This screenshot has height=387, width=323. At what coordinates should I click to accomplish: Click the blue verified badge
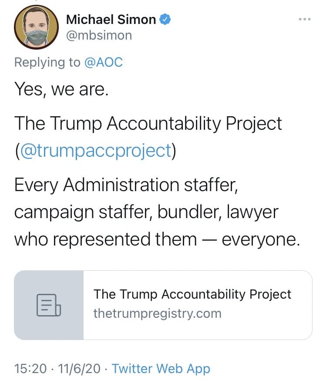click(x=165, y=19)
